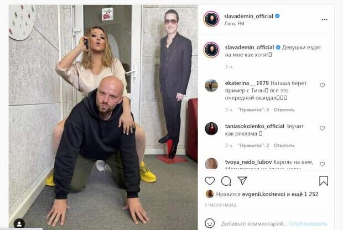The height and width of the screenshot is (230, 343).
Task: View likes on ekaterina__1979's comment "Нравится": 3
Action: coord(253,110)
